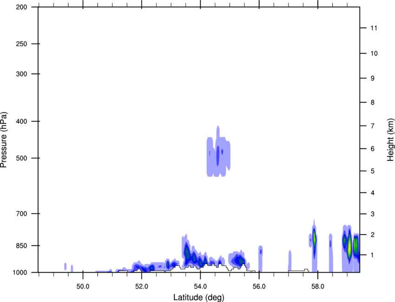The image size is (395, 302).
Task: Click the yellow-green contour core near 58.0 latitude
Action: [315, 238]
